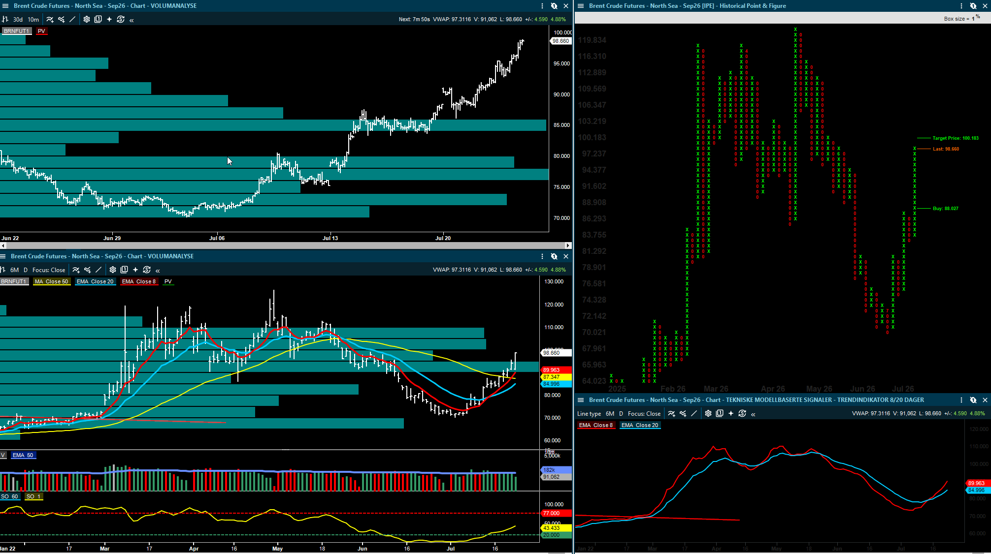Open hamburger menu of Trendindikator chart

581,400
